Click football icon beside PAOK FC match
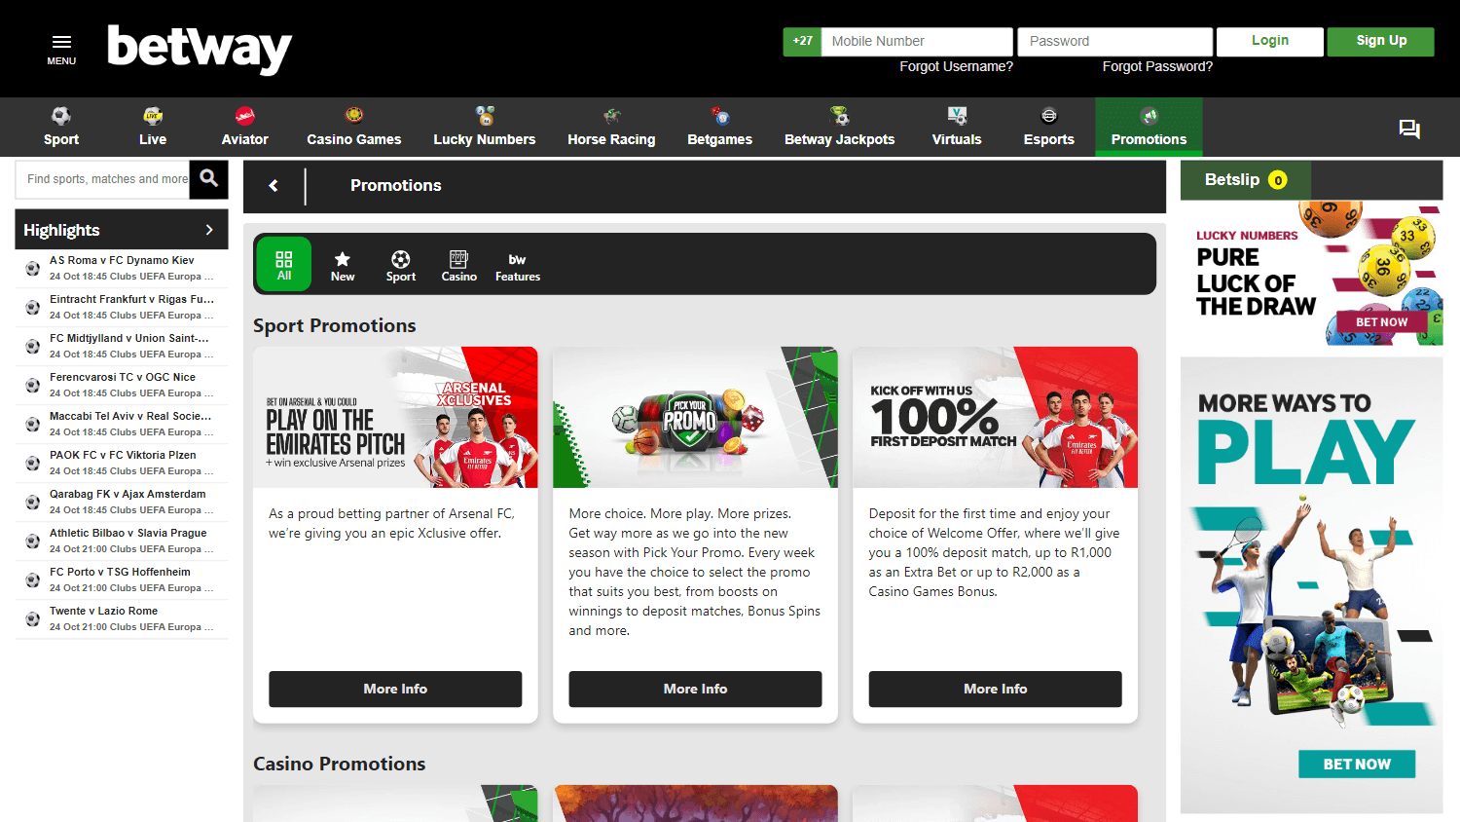 click(33, 464)
